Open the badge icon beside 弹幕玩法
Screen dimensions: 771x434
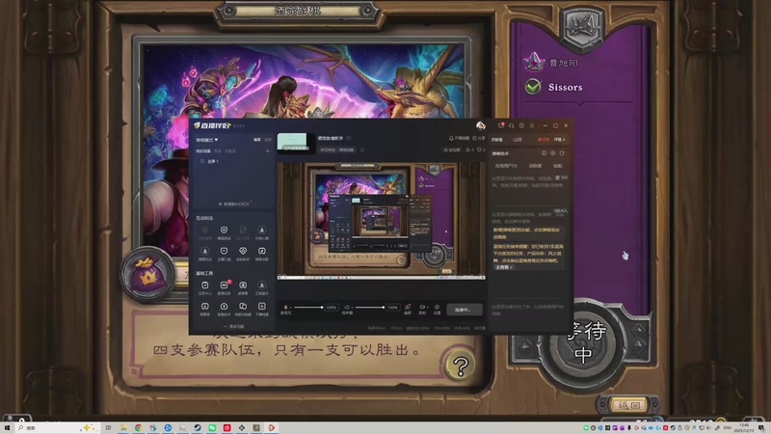[224, 253]
